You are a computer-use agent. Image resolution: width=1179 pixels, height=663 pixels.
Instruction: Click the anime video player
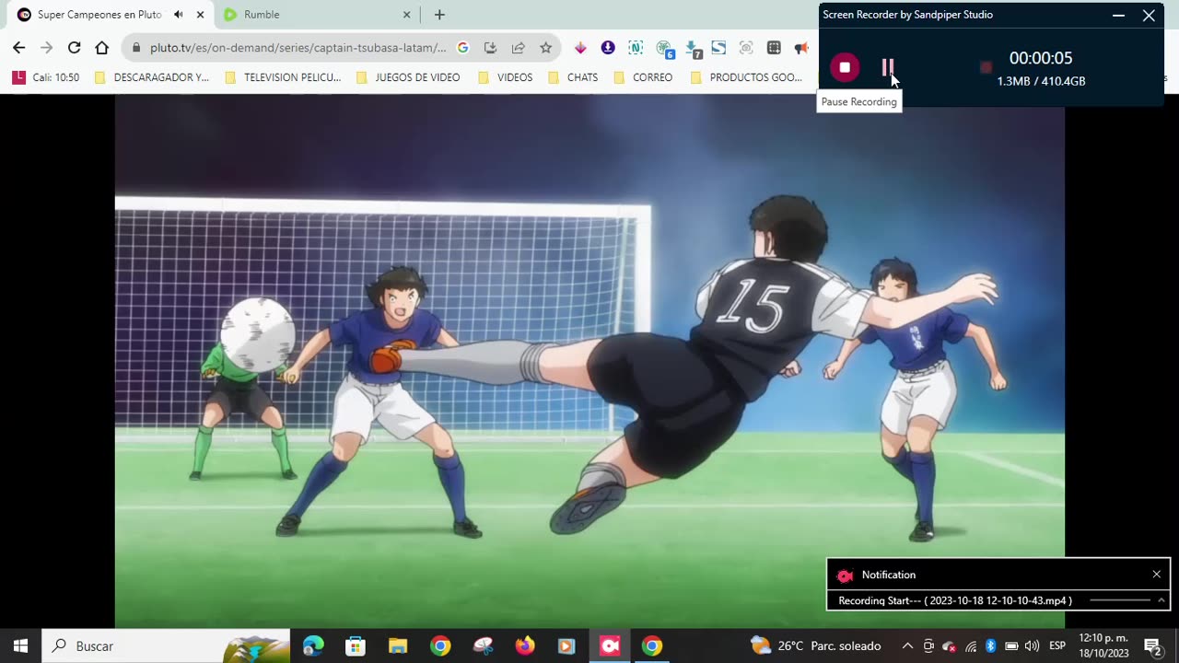coord(589,361)
